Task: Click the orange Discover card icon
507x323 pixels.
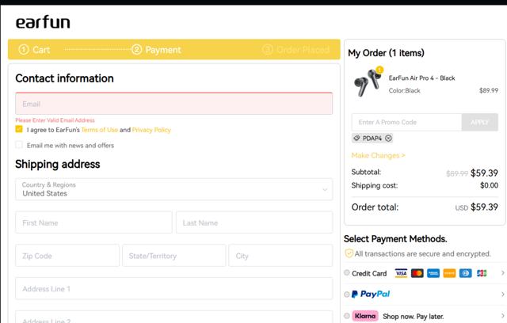Action: coord(449,273)
